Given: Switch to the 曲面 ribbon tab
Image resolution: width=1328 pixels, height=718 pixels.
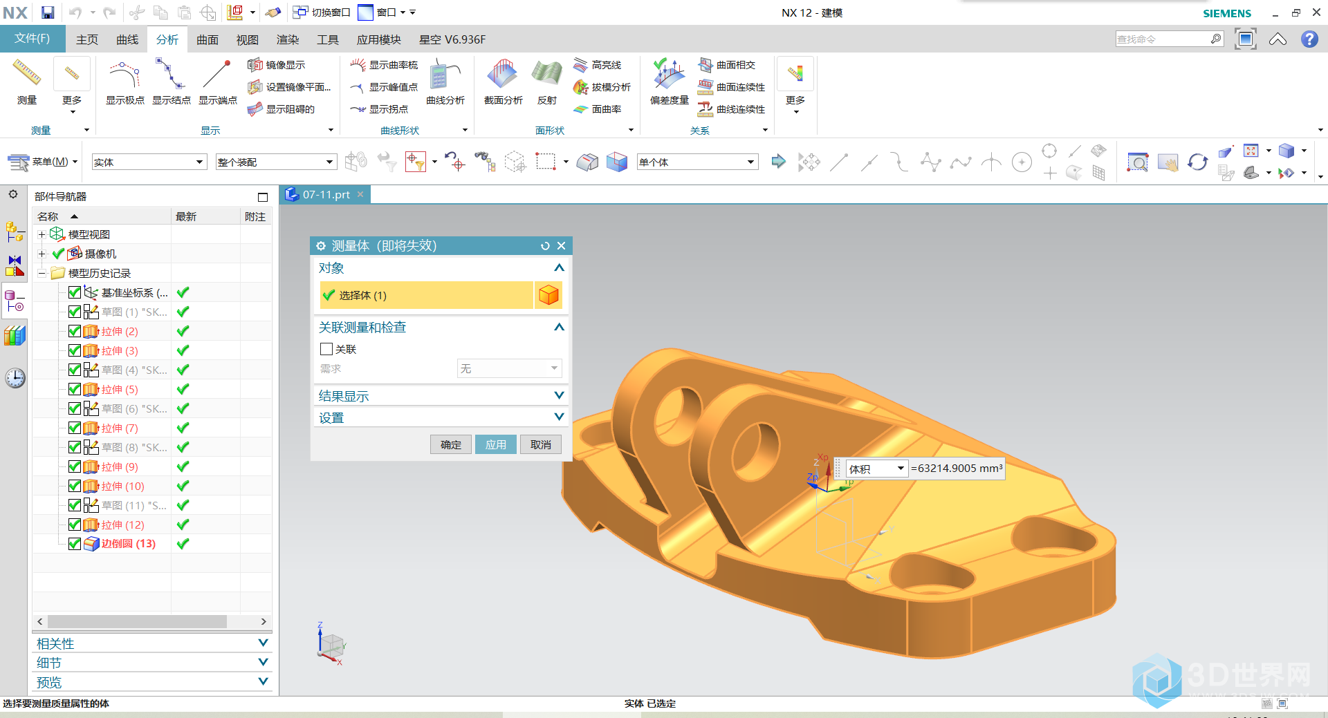Looking at the screenshot, I should [207, 39].
